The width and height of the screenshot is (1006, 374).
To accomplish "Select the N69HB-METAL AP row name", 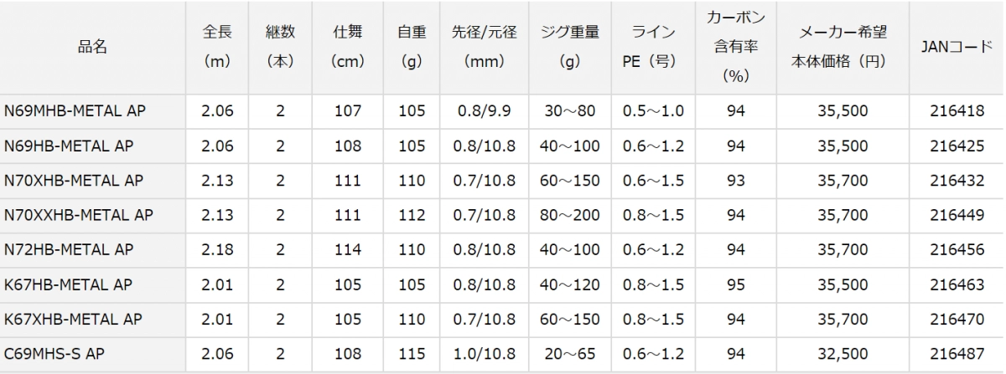I will click(69, 146).
